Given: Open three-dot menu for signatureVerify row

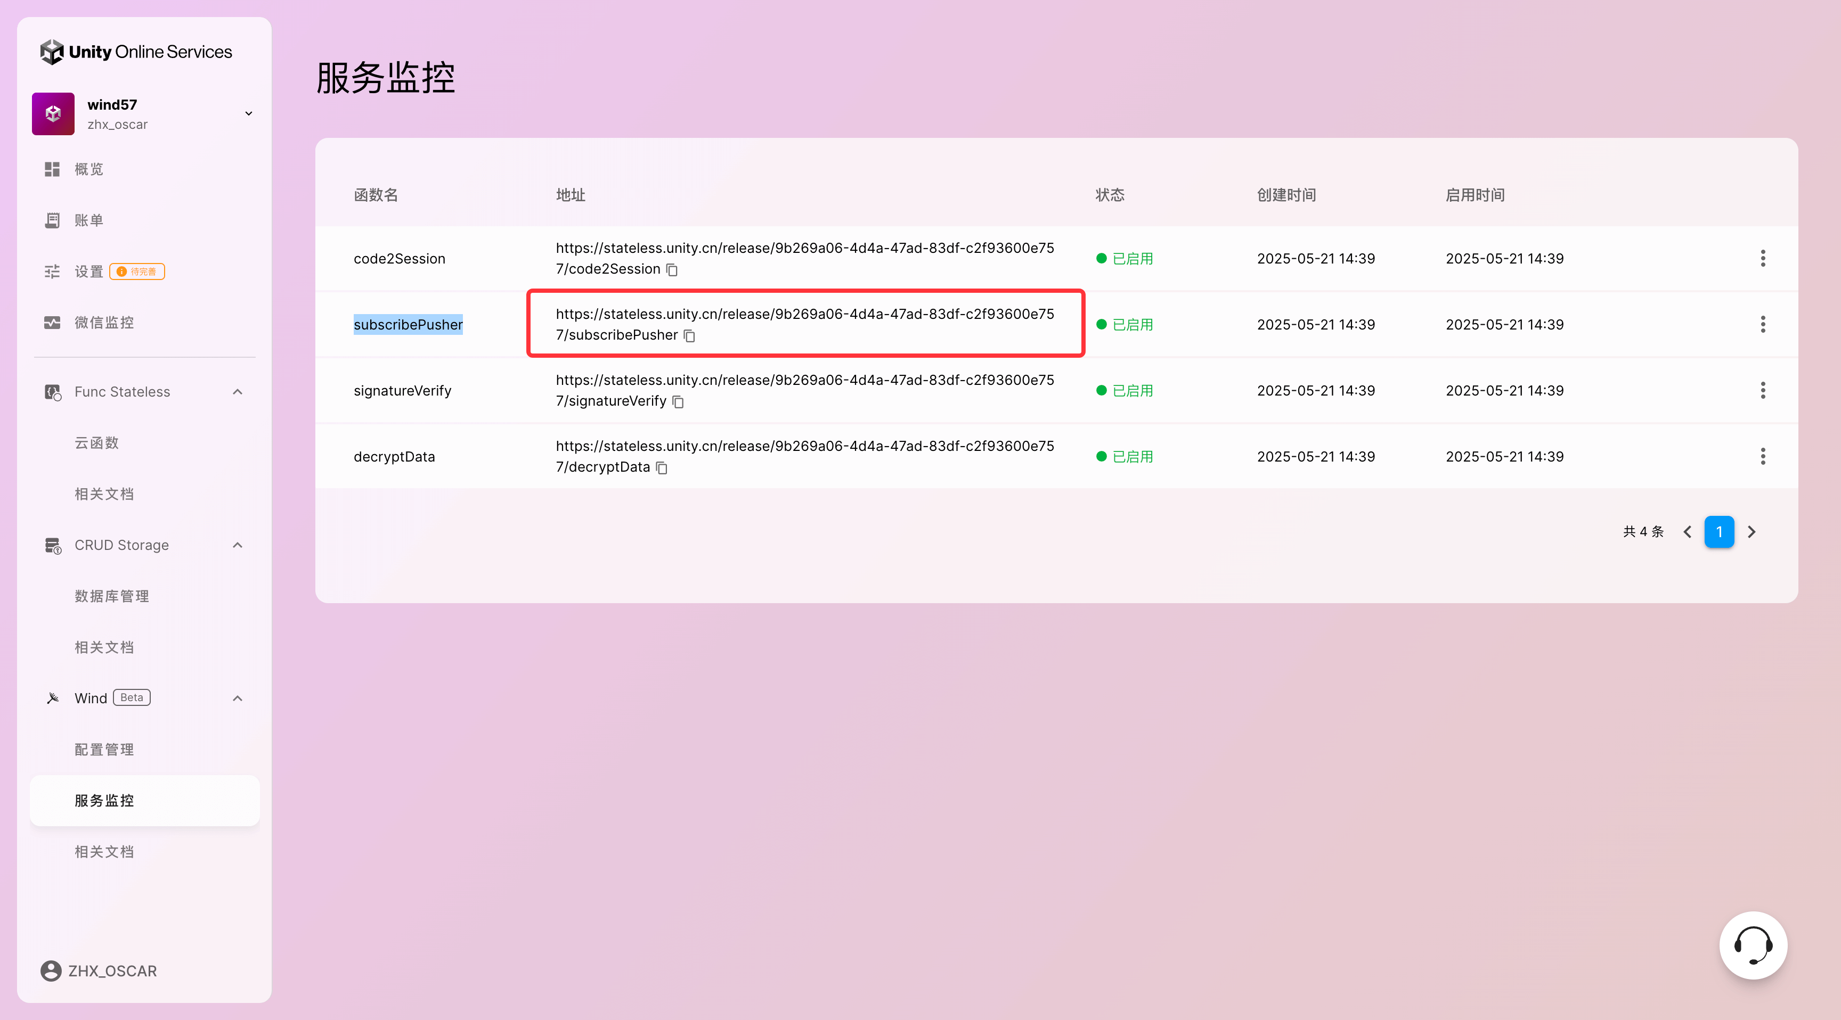Looking at the screenshot, I should click(1762, 391).
